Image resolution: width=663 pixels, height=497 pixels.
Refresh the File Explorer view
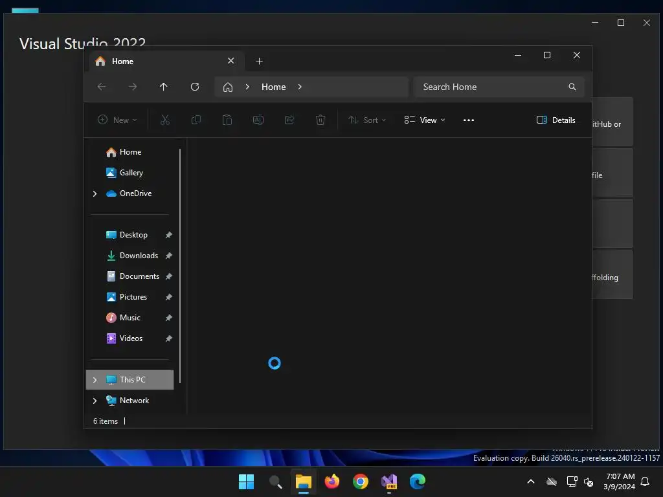point(194,87)
